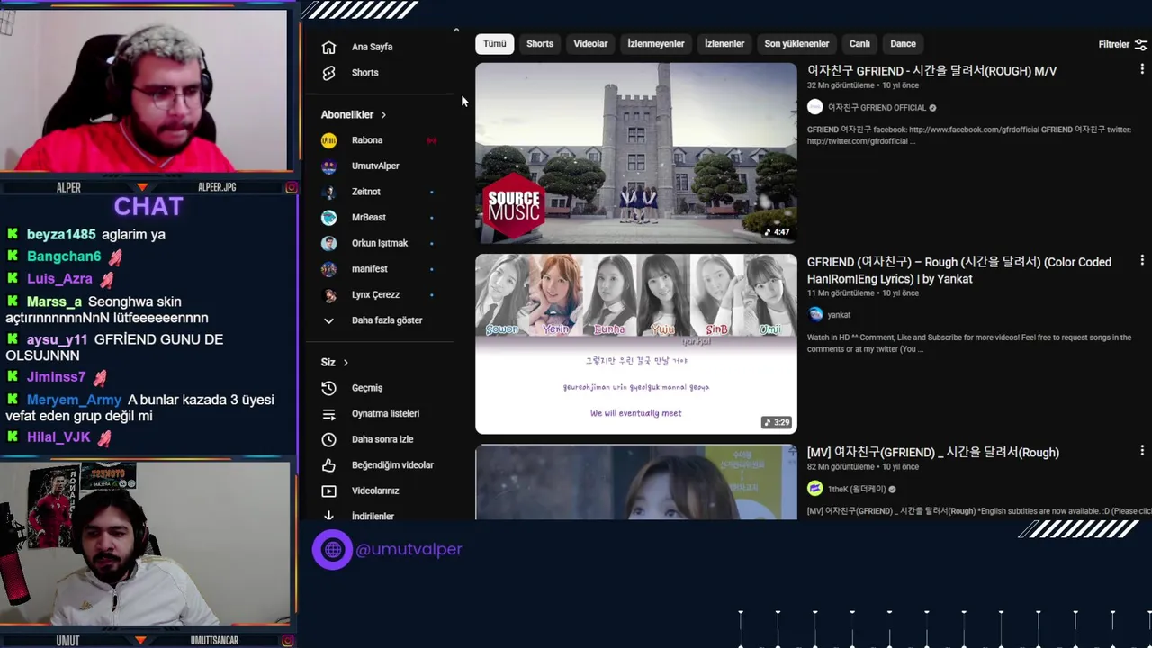Click GFRIEND OFFICIAL channel avatar
This screenshot has height=648, width=1152.
(815, 107)
